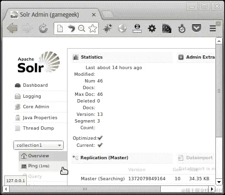Screen dimensions: 225x195
Task: Bookmark page with the star icon
Action: (92, 29)
